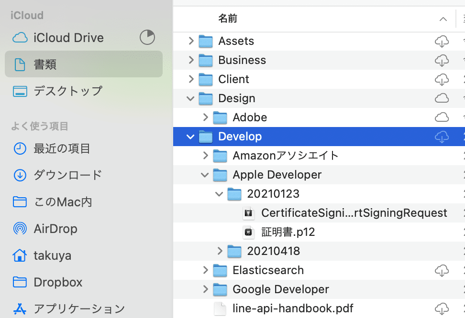
Task: Select the Design folder name
Action: click(x=237, y=98)
